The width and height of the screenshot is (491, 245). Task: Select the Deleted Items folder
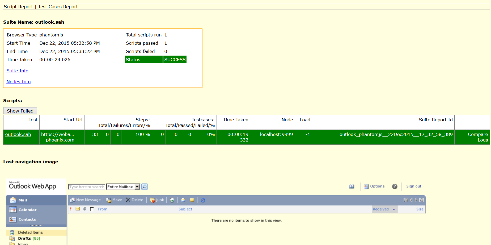click(x=36, y=232)
